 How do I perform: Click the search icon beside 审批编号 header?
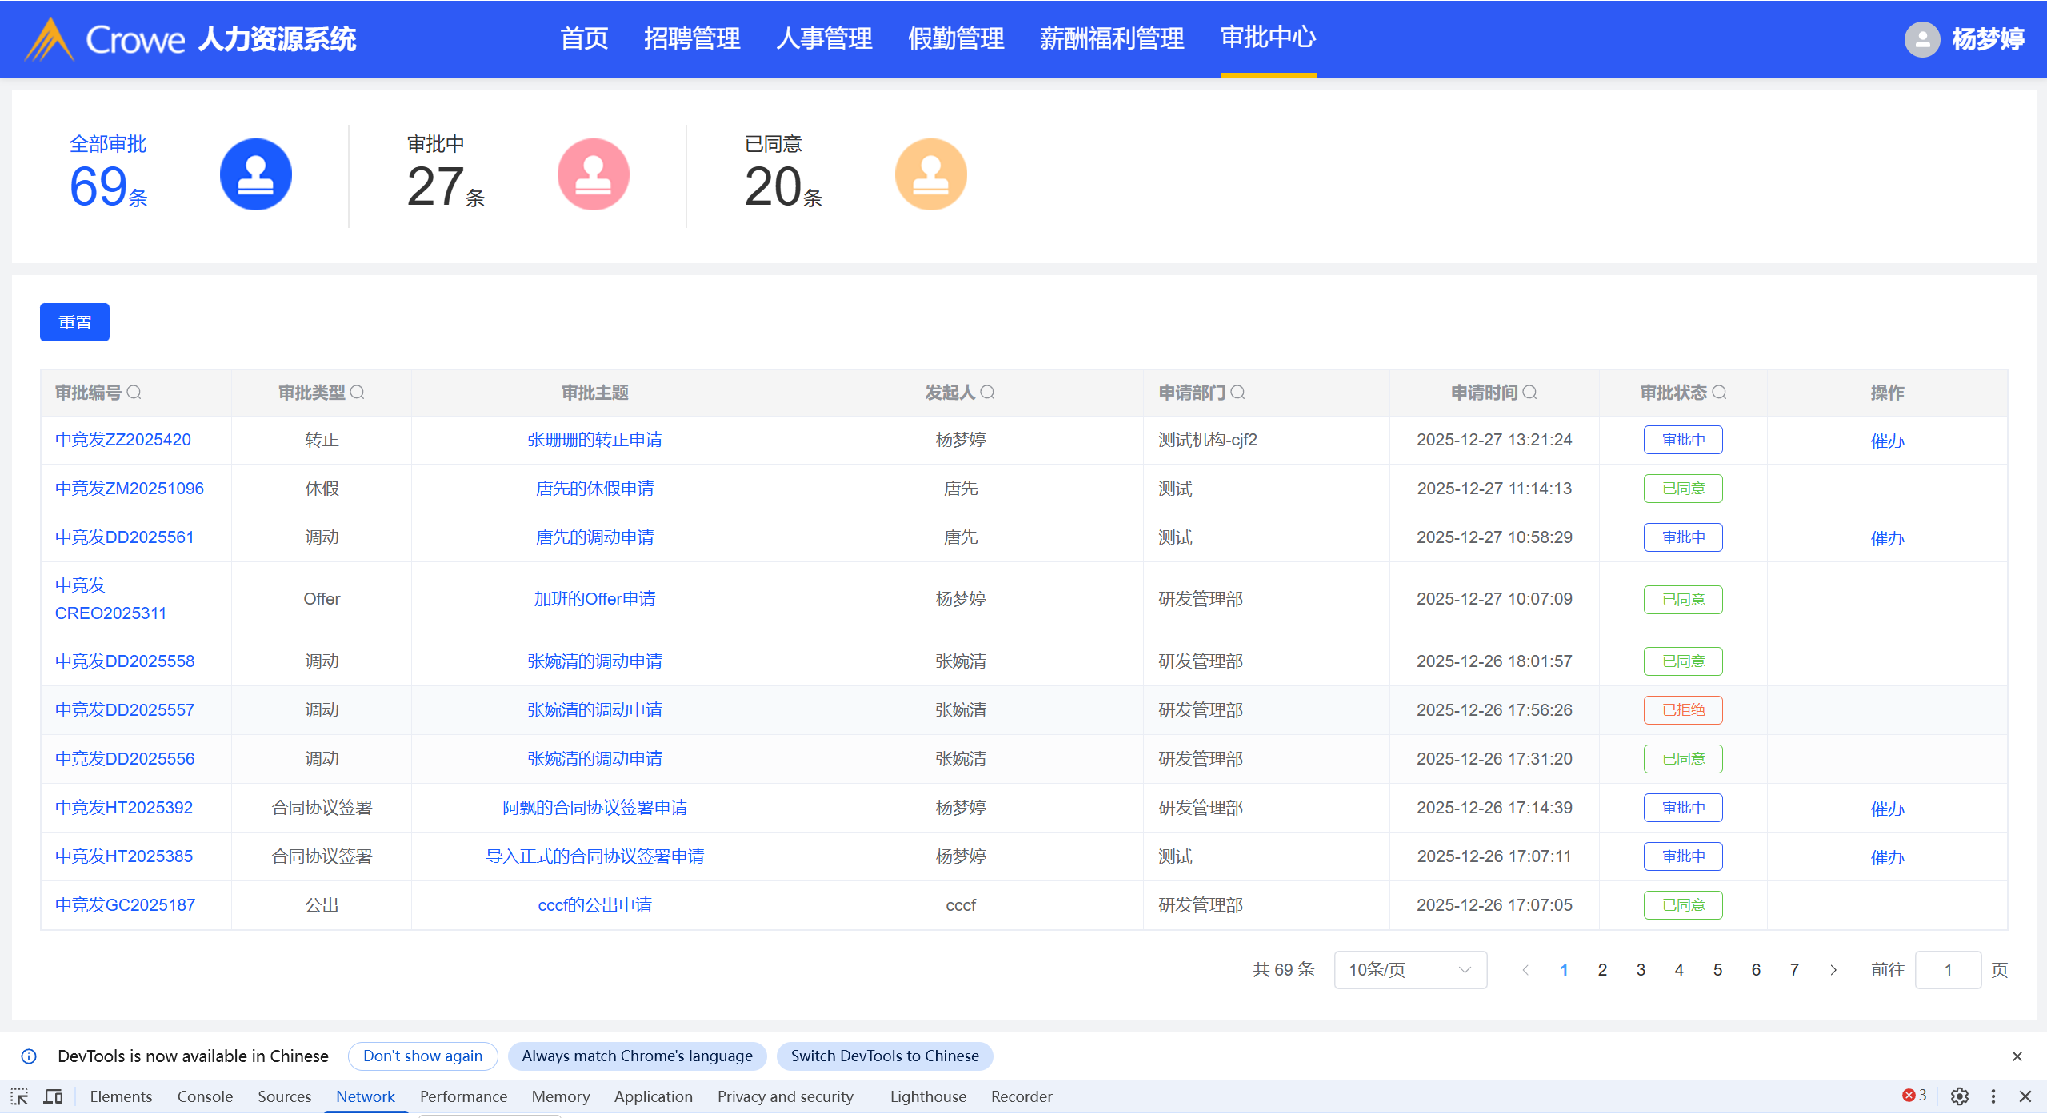tap(134, 393)
